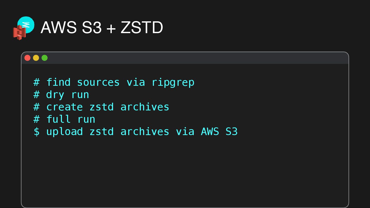Click the "AWS S3 + ZSTD" slide title
The image size is (370, 208).
pyautogui.click(x=102, y=27)
